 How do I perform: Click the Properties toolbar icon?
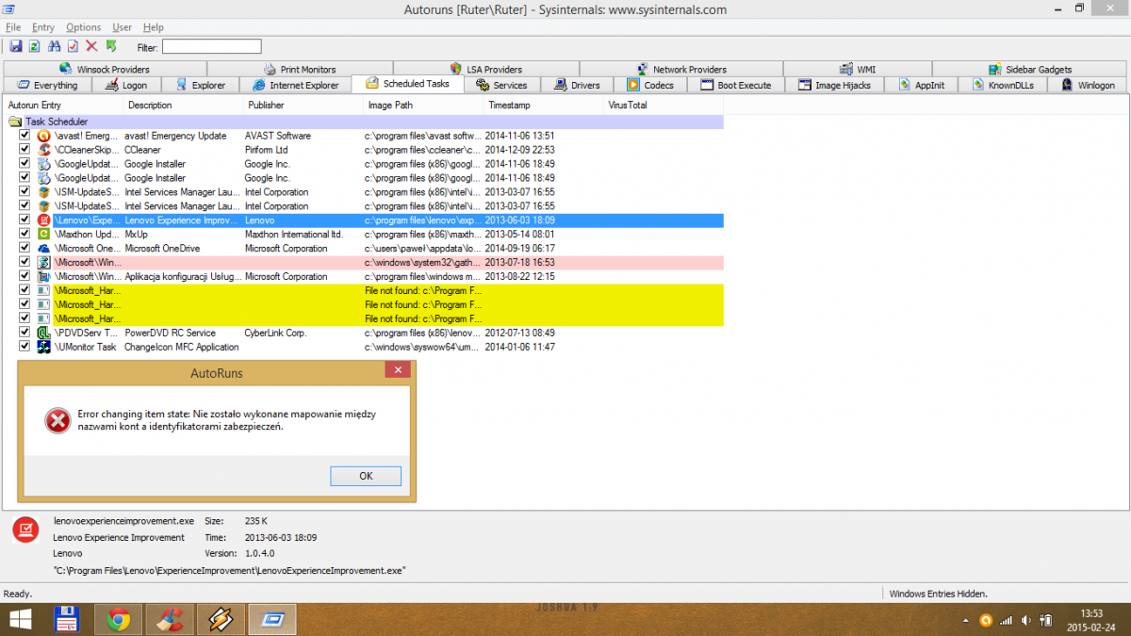[73, 46]
